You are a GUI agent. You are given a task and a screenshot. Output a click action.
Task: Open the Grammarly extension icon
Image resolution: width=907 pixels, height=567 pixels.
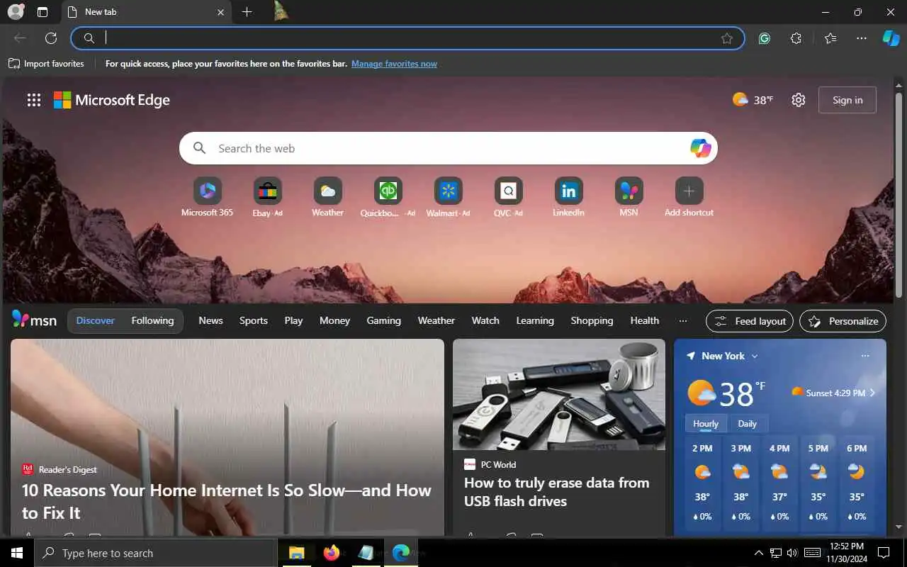(x=765, y=38)
